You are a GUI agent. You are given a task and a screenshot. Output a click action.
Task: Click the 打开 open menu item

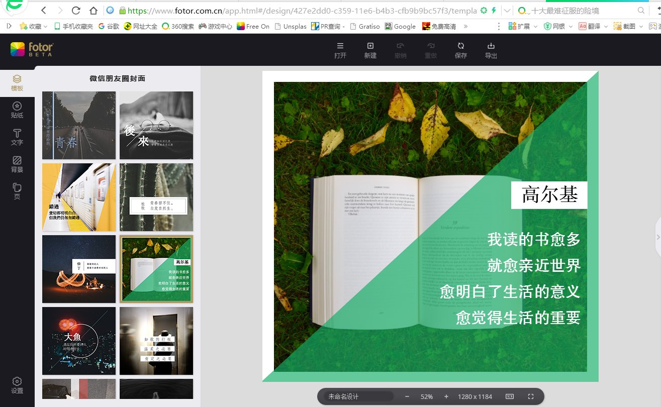(x=339, y=50)
